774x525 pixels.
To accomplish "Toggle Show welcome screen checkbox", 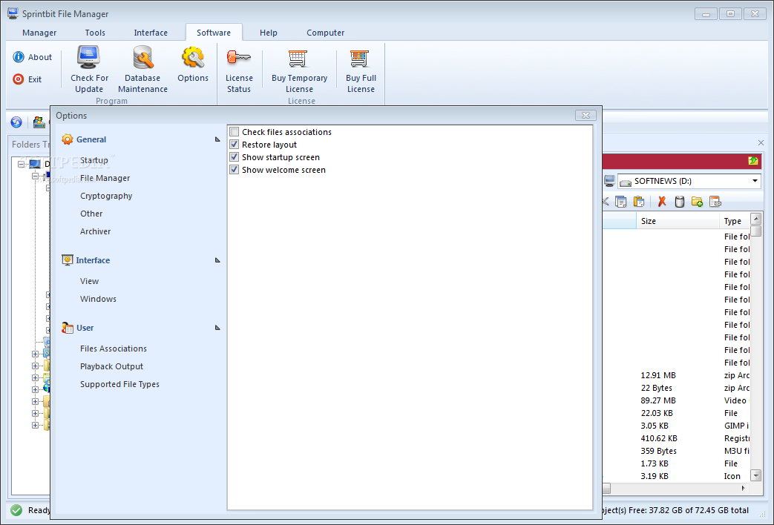I will [235, 170].
